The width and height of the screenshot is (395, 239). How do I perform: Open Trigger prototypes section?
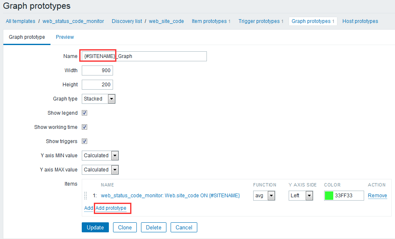261,21
